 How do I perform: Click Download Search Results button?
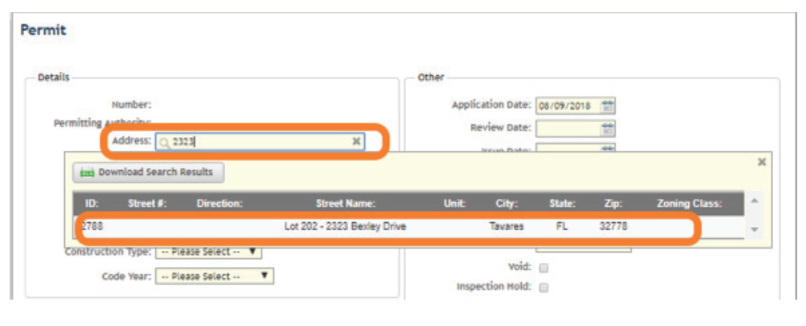pos(148,172)
